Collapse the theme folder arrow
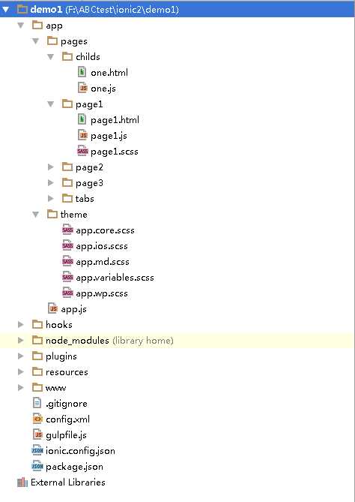The image size is (355, 502). (x=35, y=214)
